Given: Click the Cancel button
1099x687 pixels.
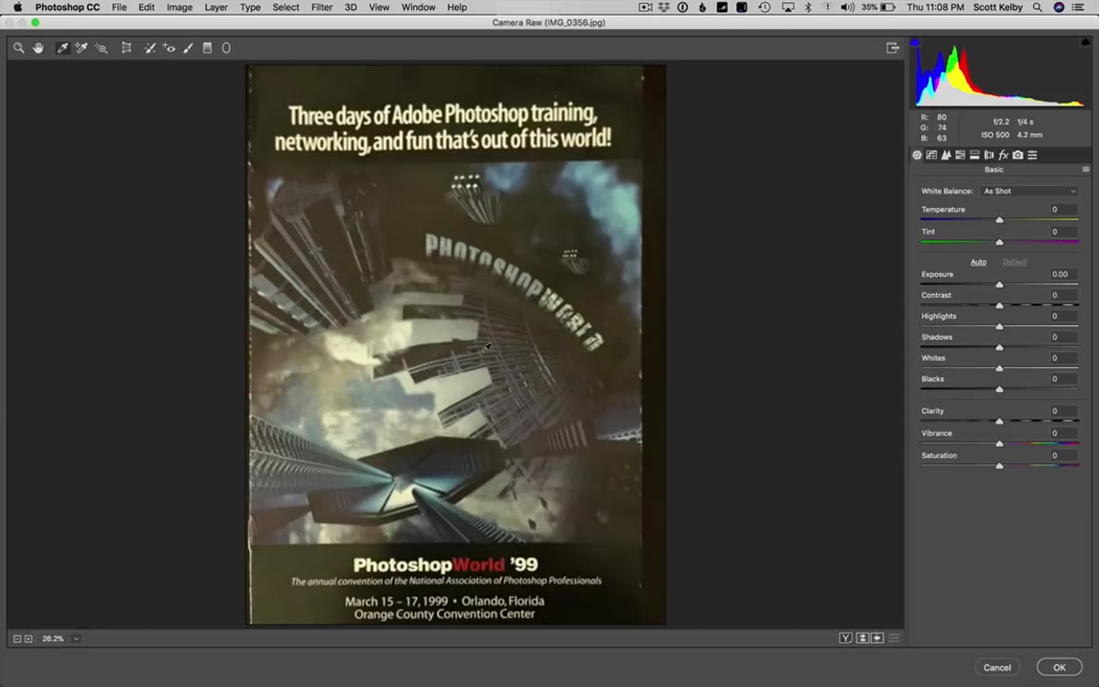Looking at the screenshot, I should point(997,668).
